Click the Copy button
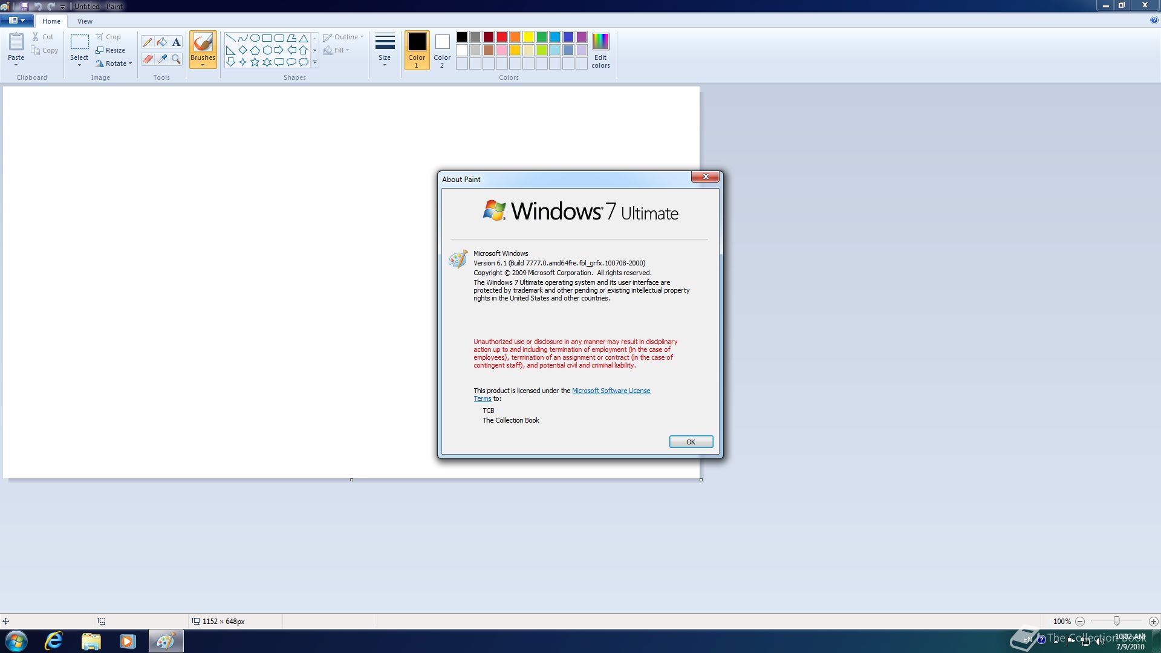The image size is (1161, 653). [x=45, y=50]
